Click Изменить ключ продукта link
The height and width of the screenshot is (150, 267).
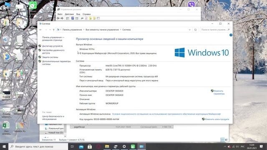(217, 119)
